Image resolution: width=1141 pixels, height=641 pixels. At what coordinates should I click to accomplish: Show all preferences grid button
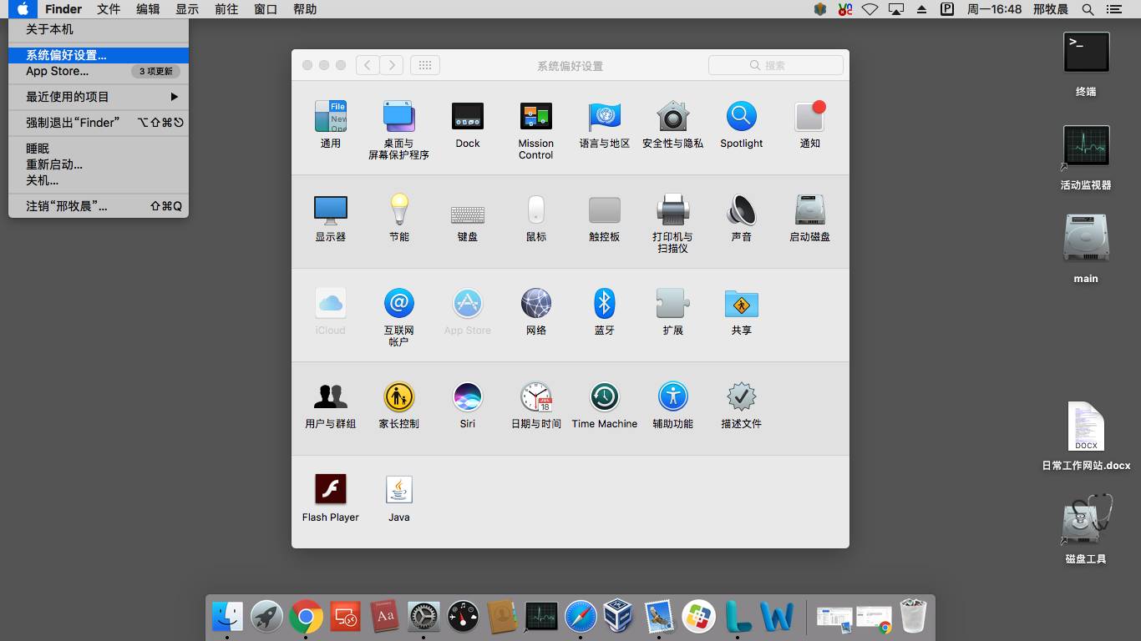click(425, 65)
